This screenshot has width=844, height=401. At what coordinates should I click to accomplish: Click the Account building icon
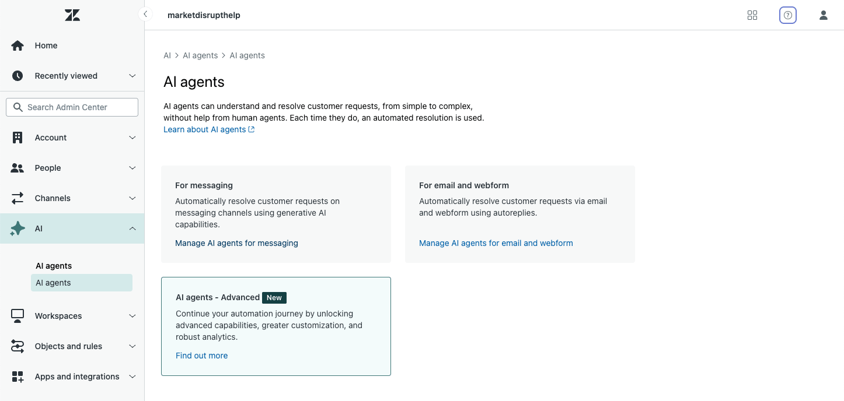click(x=17, y=137)
